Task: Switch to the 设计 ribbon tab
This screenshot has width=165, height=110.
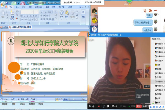Action: 24,7
